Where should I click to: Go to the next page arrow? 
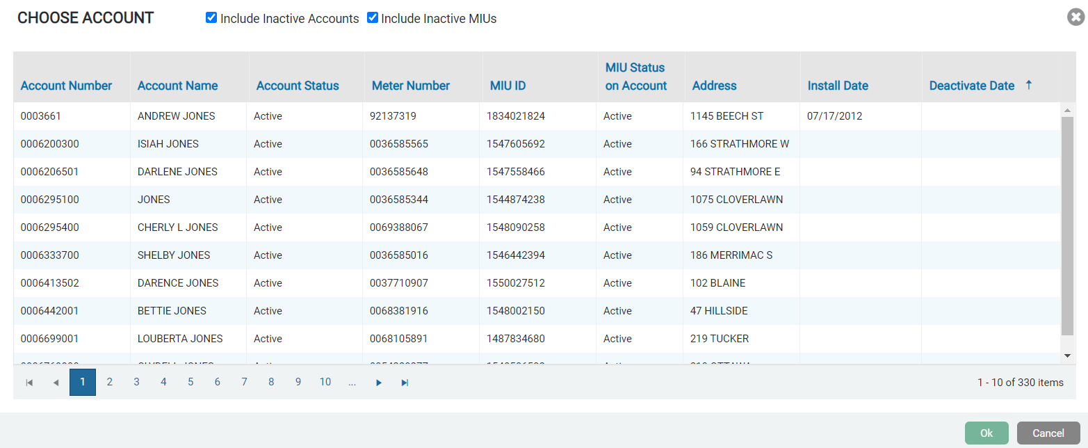(x=379, y=383)
